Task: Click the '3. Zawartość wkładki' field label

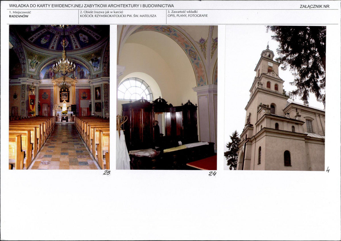Action: coord(183,12)
